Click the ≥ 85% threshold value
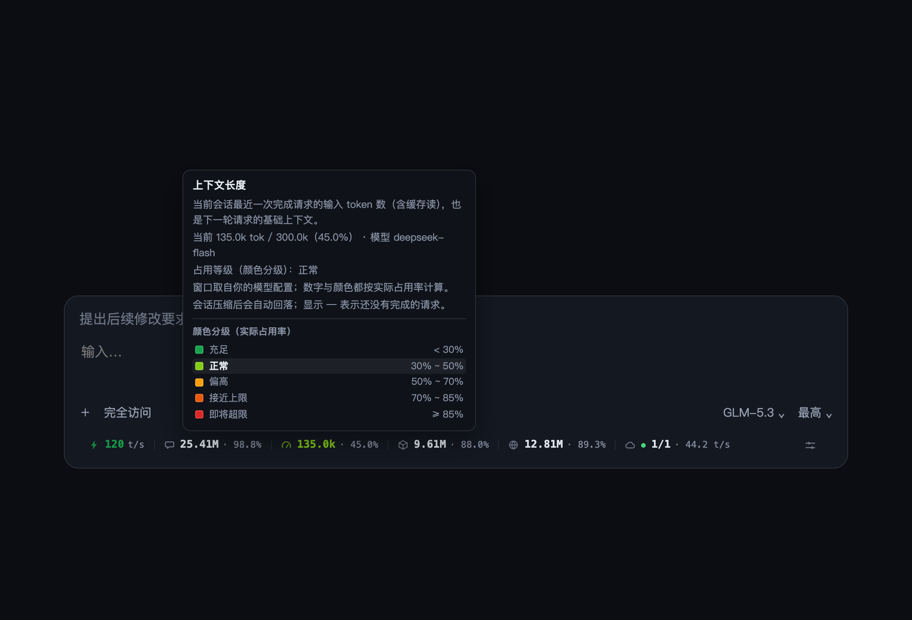912x620 pixels. (x=448, y=414)
